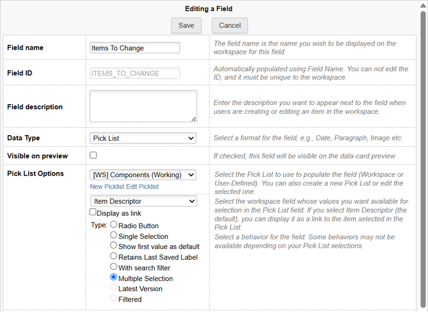Viewport: 428px width, 312px height.
Task: Click the Multiple Selection radio button
Action: click(x=114, y=278)
